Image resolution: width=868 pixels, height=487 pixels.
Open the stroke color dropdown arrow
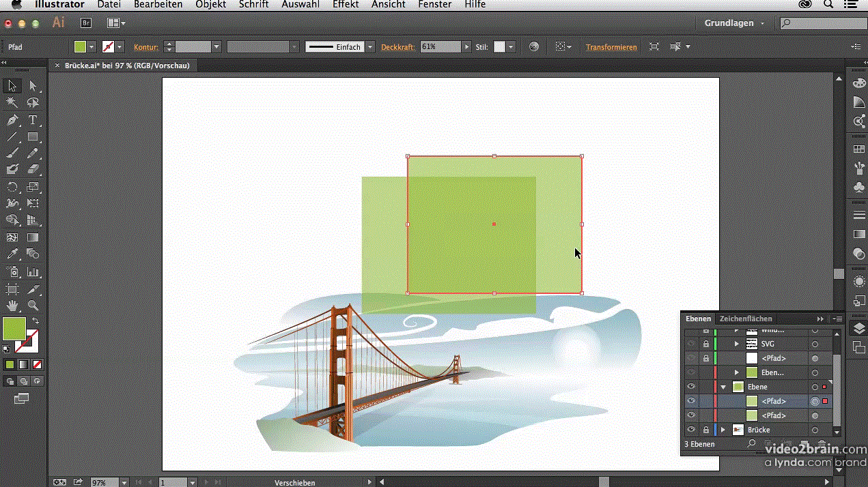pos(120,47)
